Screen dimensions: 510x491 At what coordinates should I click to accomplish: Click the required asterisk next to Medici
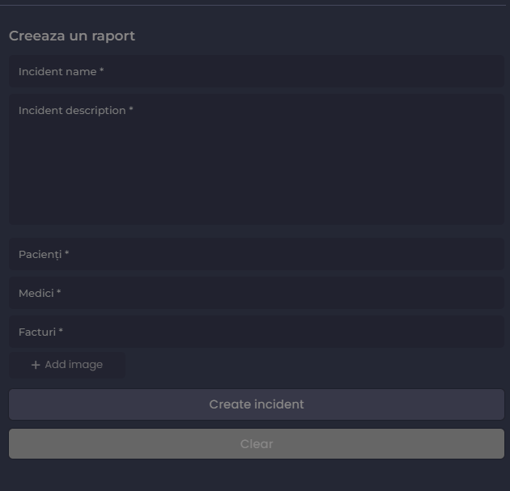(59, 293)
